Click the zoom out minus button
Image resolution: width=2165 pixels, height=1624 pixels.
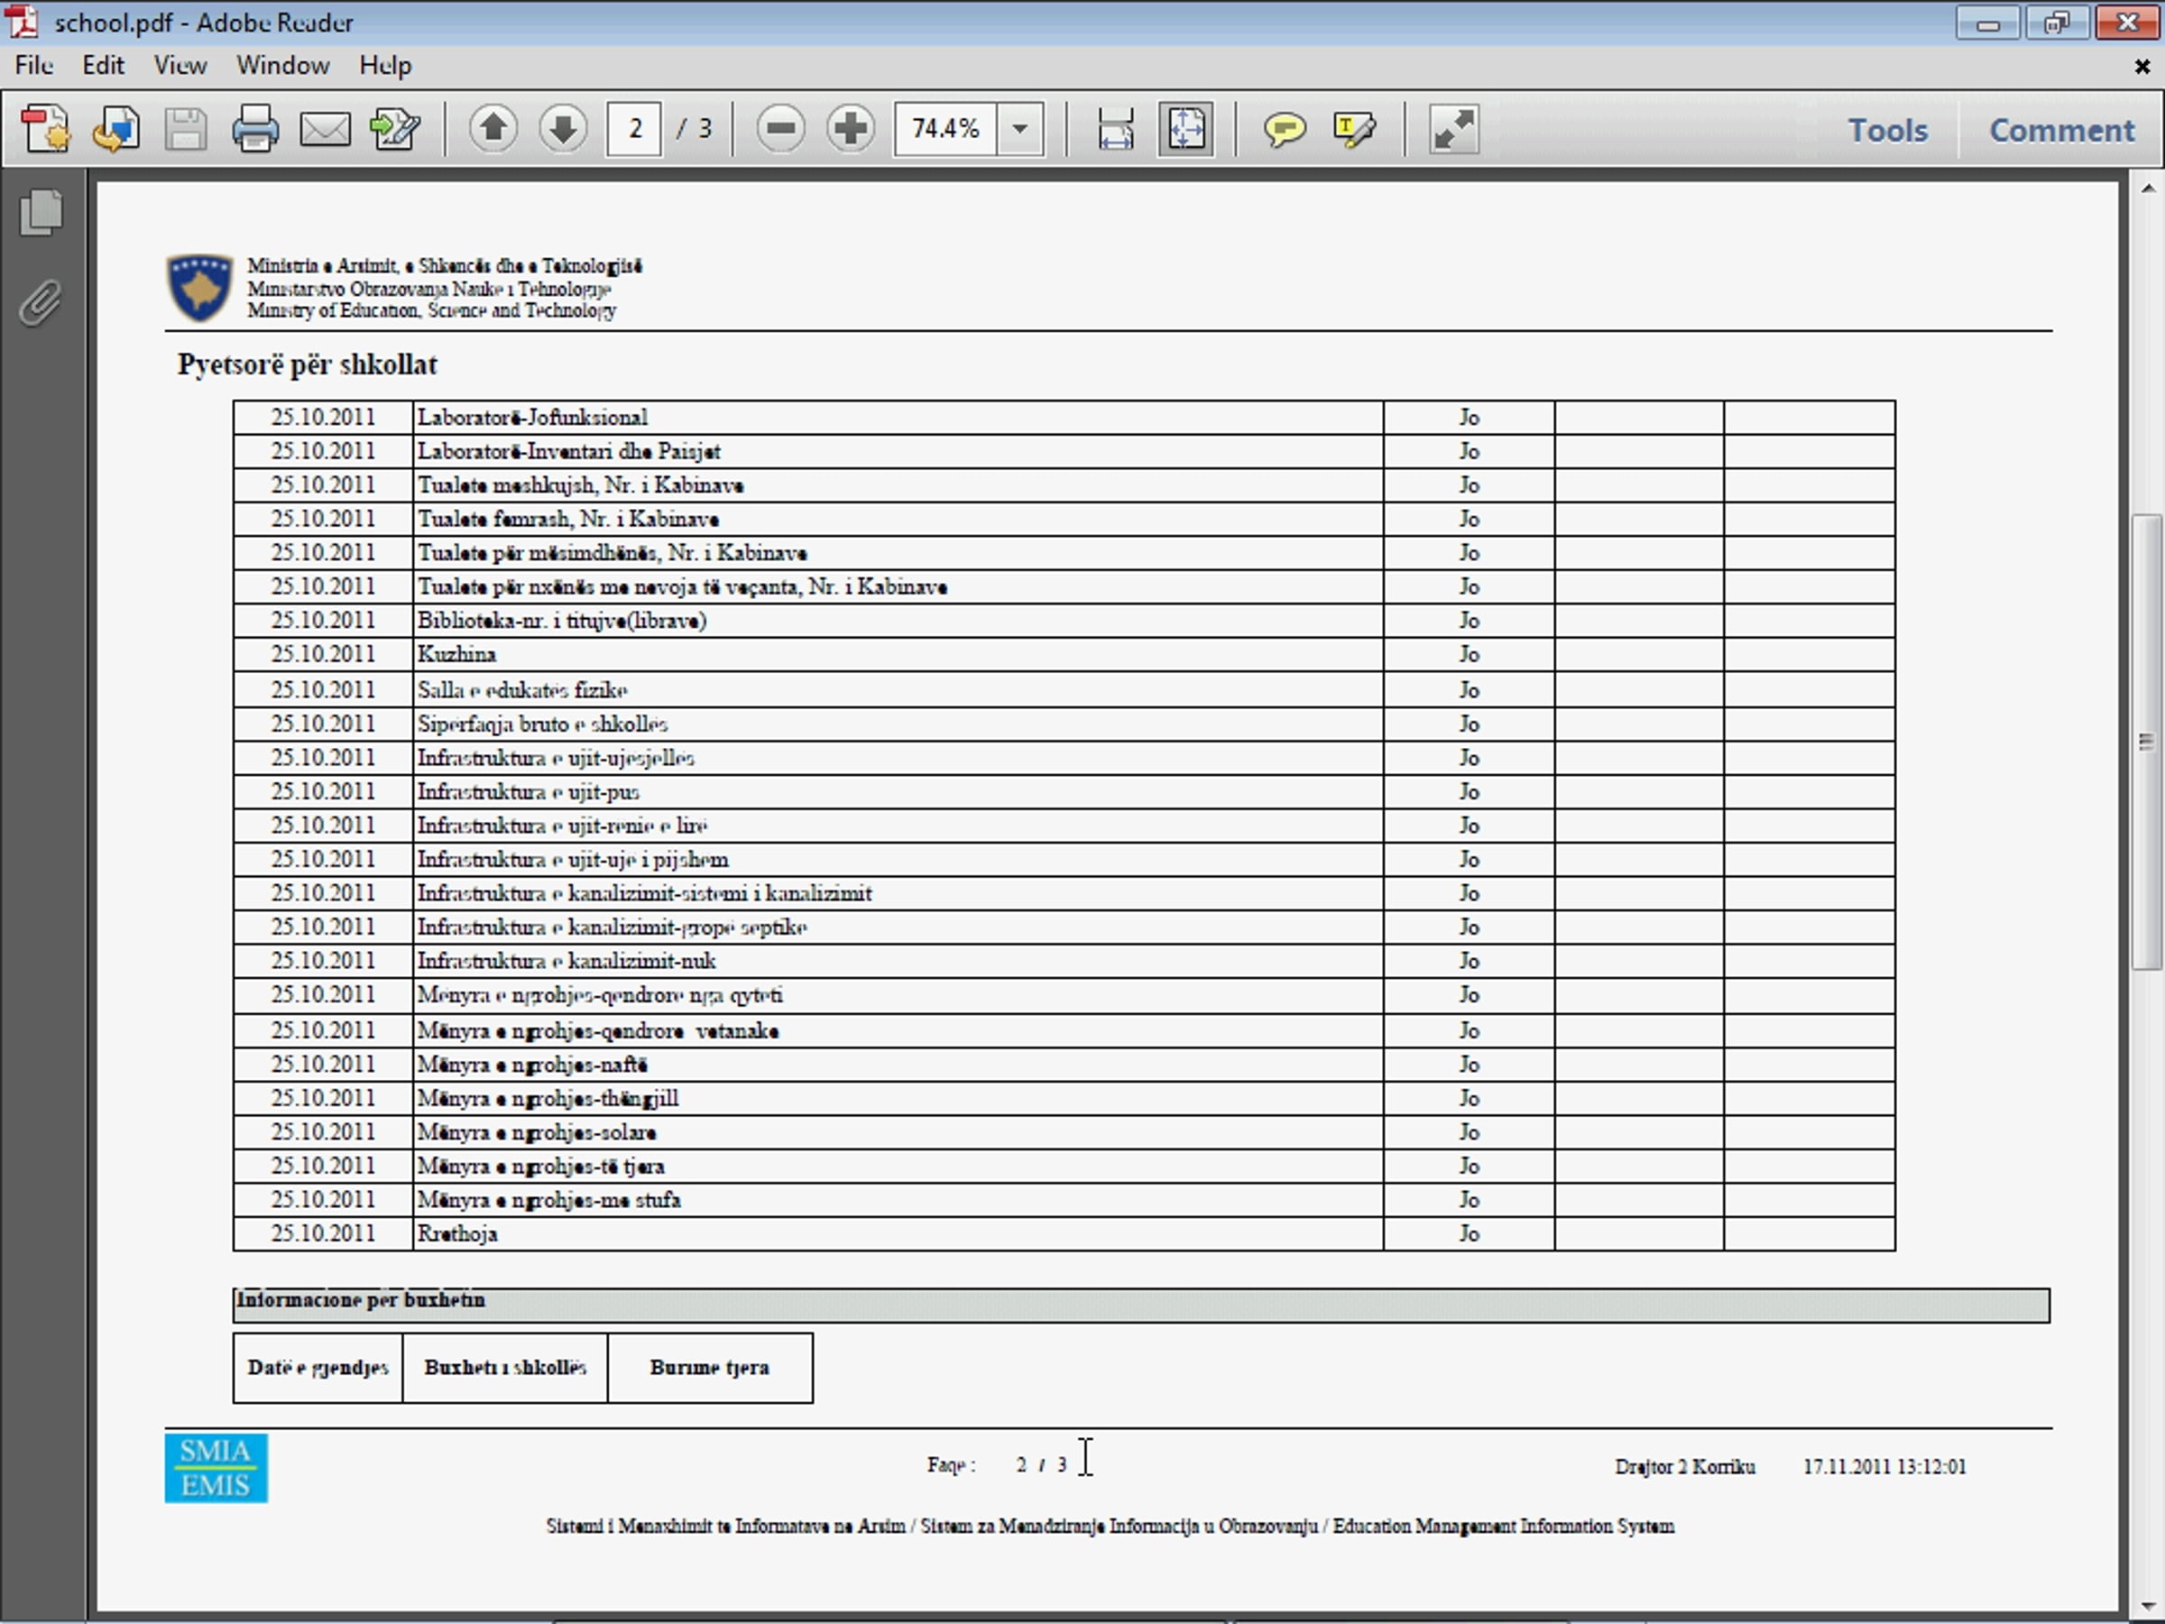click(780, 128)
